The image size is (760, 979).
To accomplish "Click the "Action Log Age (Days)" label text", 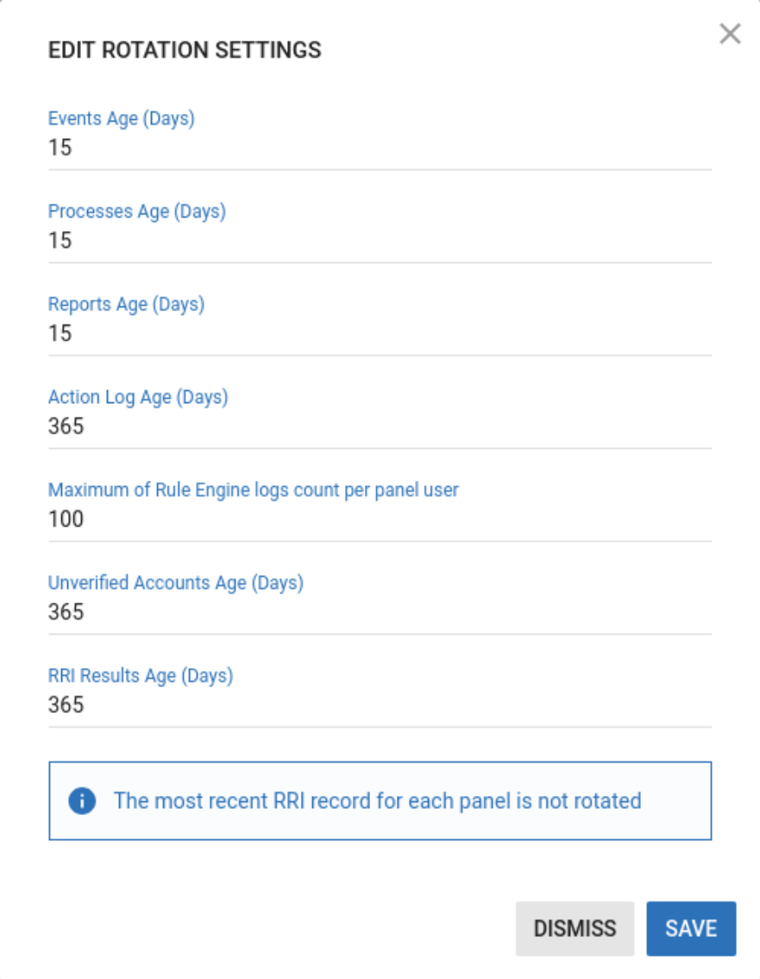I will [x=138, y=397].
